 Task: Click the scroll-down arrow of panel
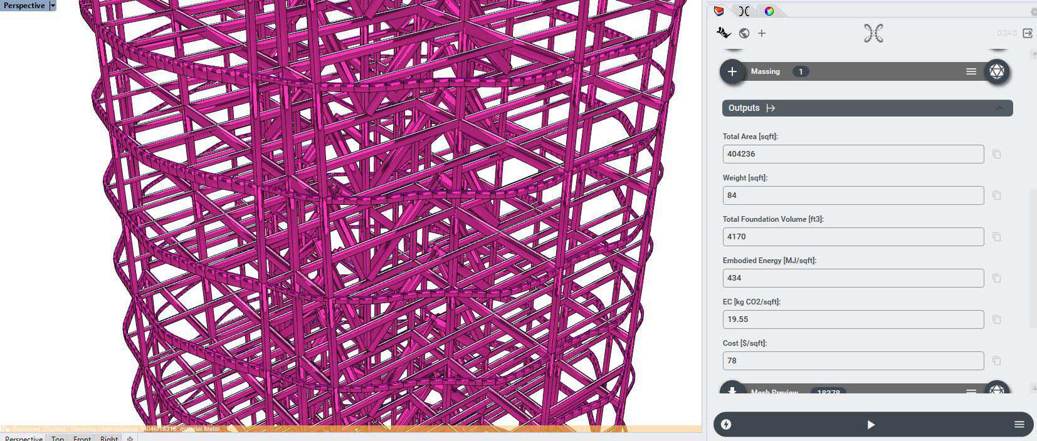coord(1033,388)
